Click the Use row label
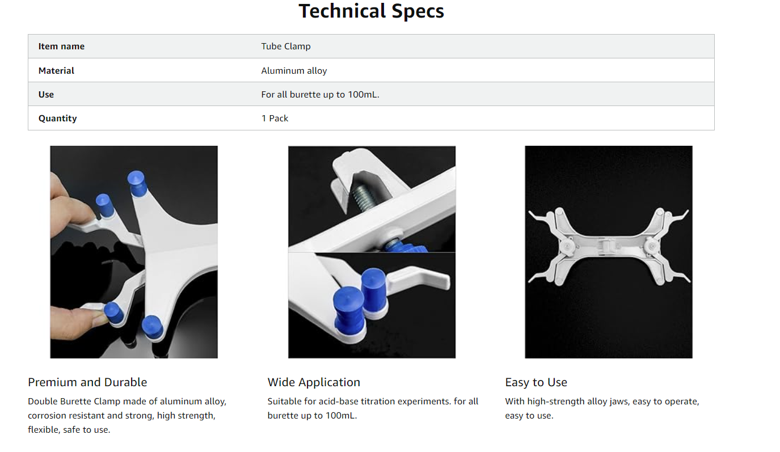The image size is (780, 452). (x=46, y=95)
